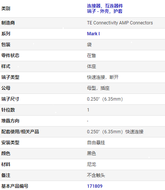Open base product number 171809 link
The image size is (165, 190).
[x=94, y=186]
